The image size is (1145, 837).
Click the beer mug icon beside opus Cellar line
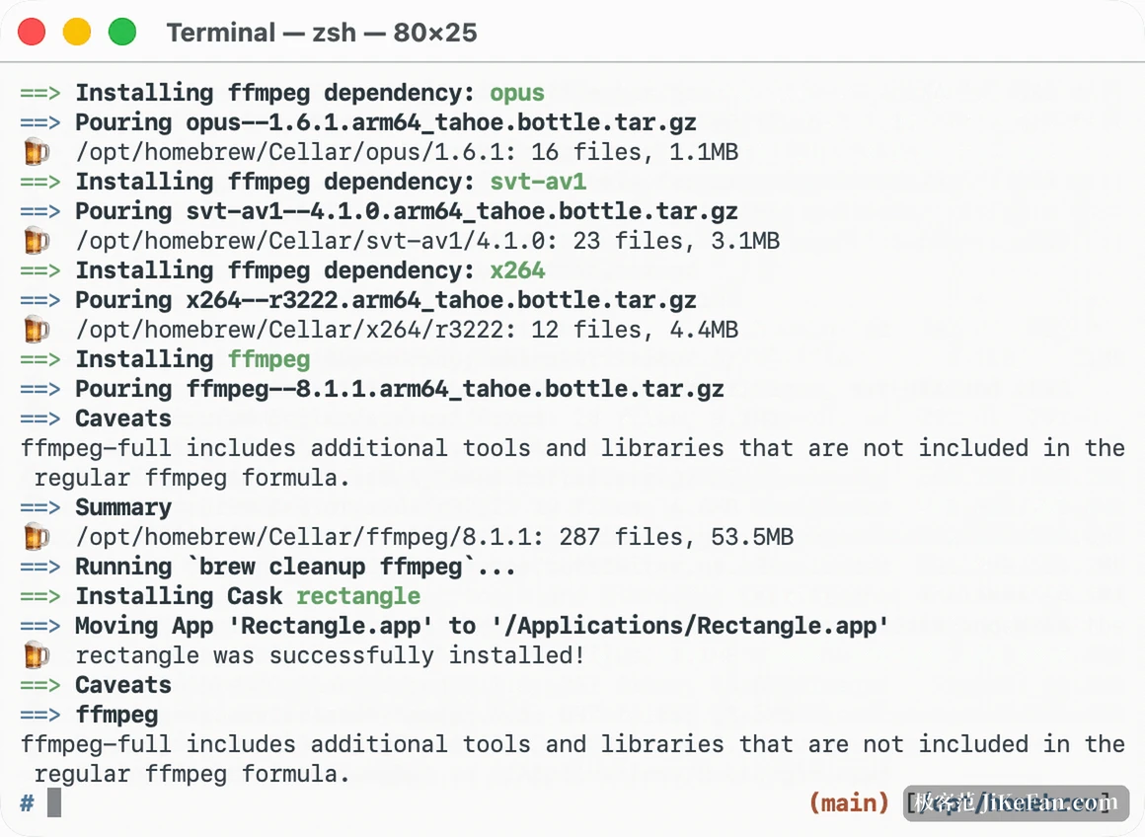(37, 152)
